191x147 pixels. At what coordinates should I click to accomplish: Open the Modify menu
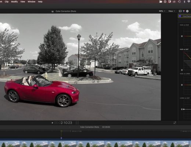[14, 1]
